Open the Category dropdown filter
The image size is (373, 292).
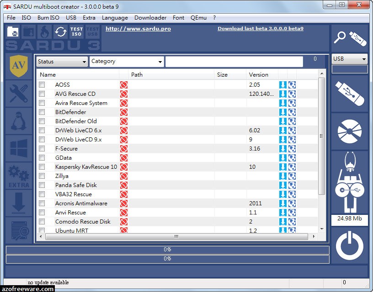click(127, 62)
